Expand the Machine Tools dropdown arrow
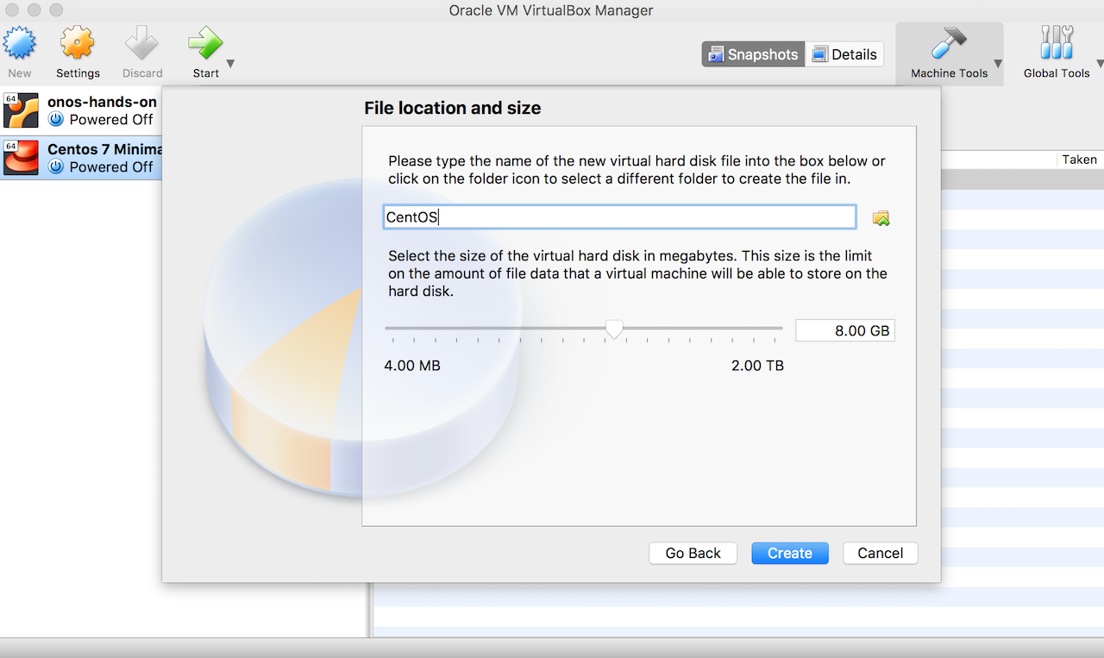The height and width of the screenshot is (658, 1104). (998, 64)
